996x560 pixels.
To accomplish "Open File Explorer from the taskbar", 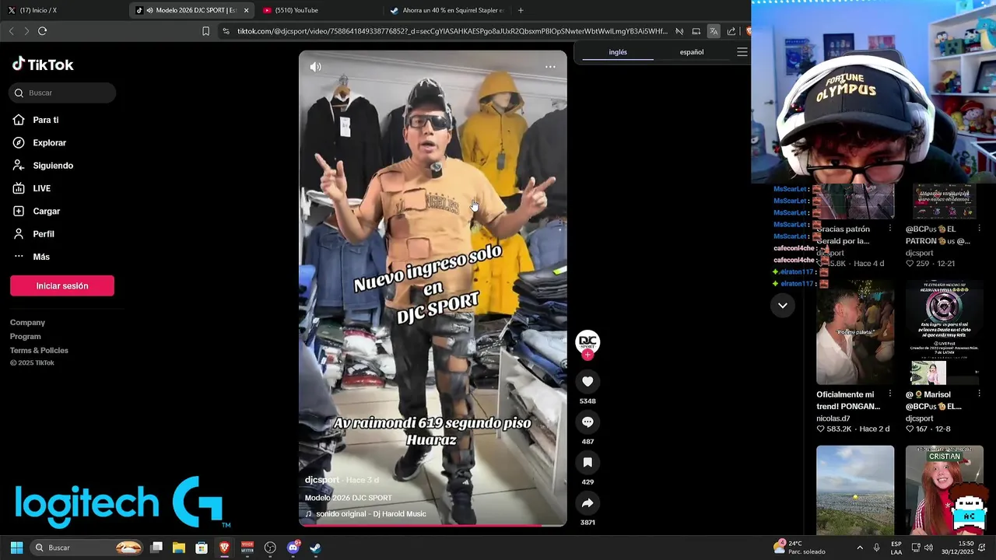I will (x=179, y=548).
